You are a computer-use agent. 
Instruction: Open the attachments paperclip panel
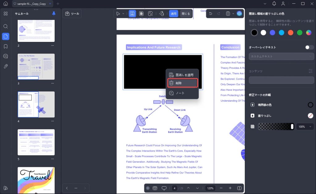[x=6, y=66]
